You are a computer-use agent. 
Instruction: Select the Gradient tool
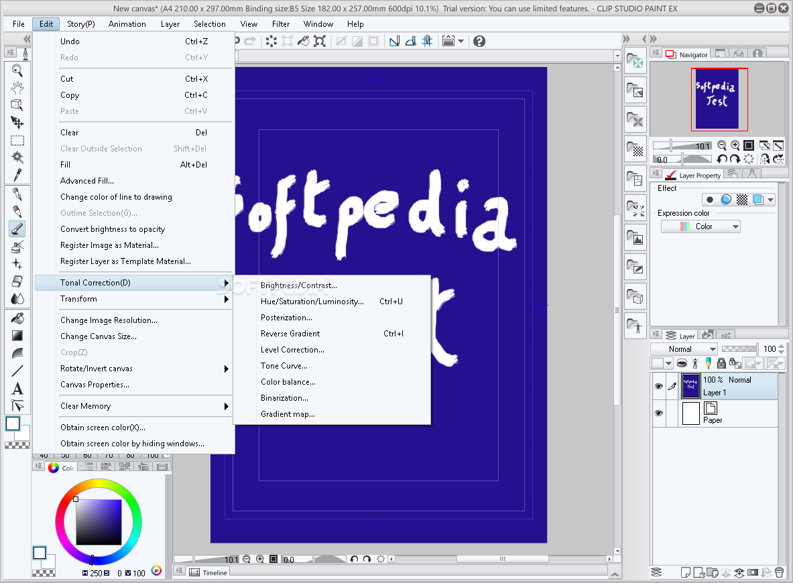[17, 336]
